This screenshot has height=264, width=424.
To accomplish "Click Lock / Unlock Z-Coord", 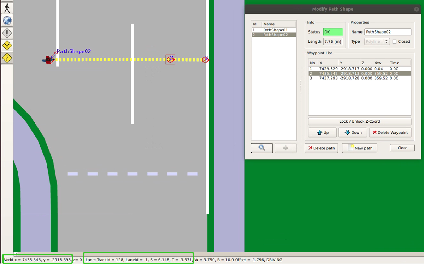I will 359,121.
